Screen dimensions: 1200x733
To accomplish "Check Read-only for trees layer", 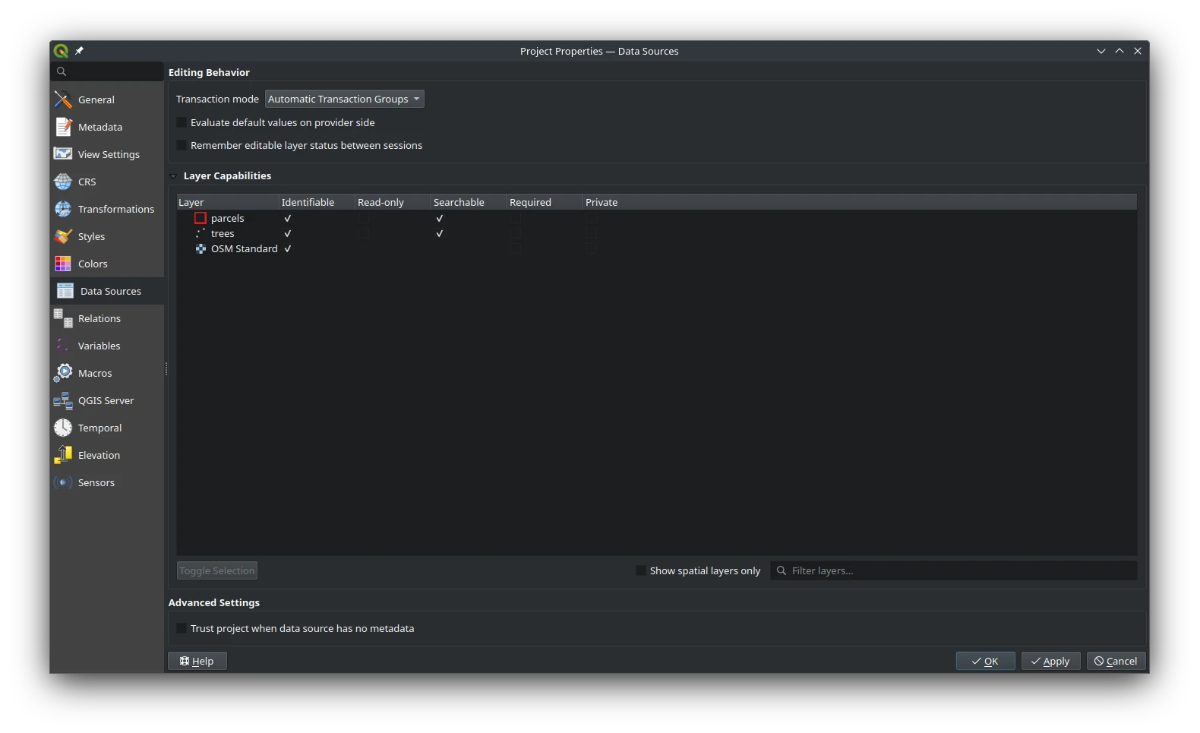I will (x=364, y=233).
